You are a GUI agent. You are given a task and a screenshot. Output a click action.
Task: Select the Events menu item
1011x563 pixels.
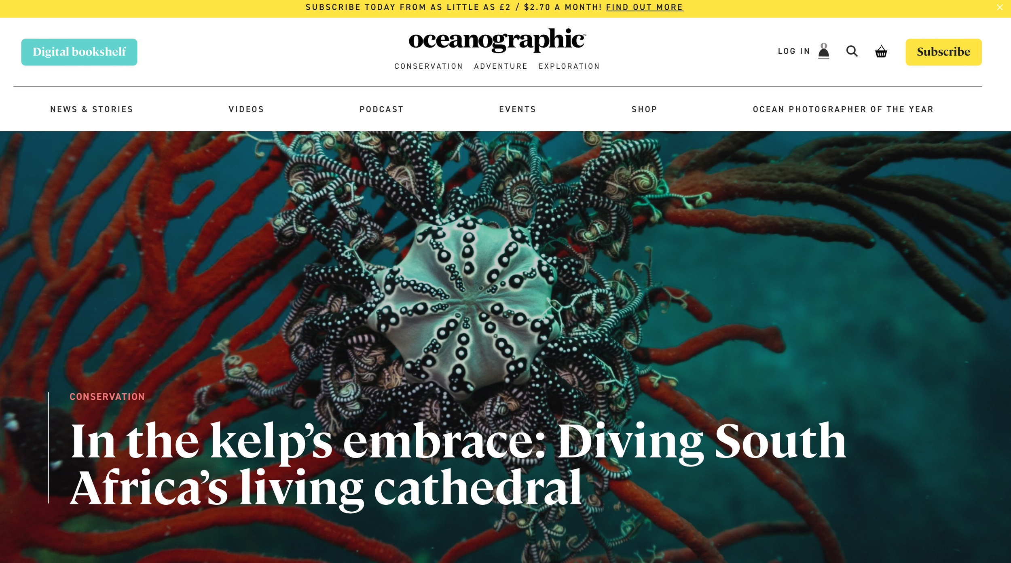click(x=517, y=109)
